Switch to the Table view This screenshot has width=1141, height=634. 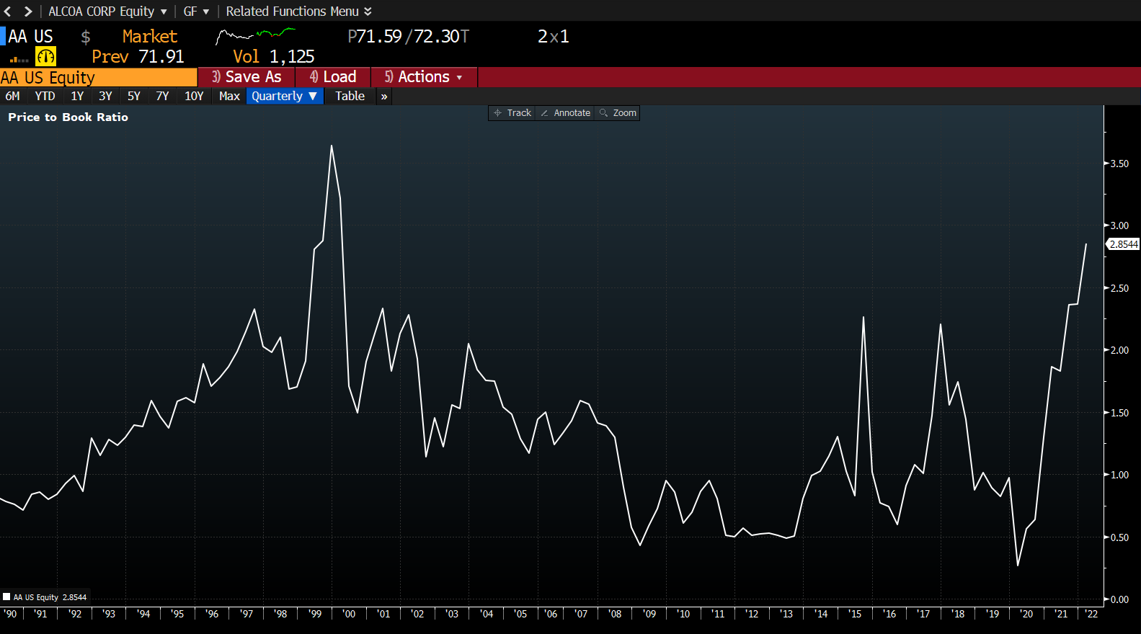click(x=350, y=97)
